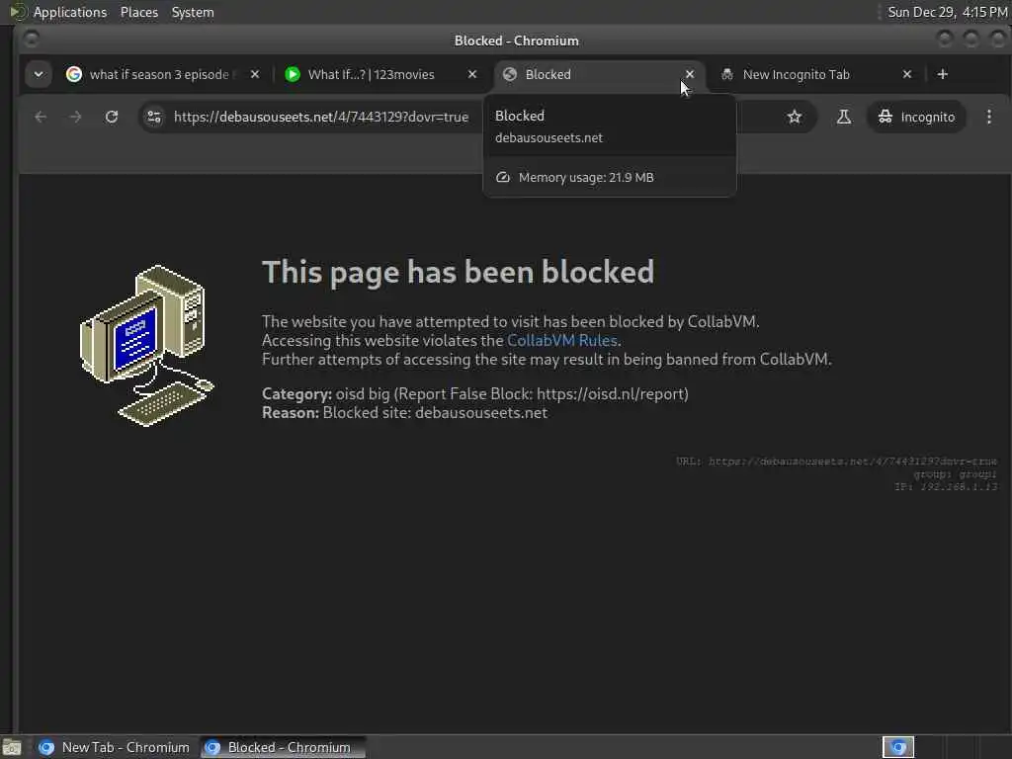The image size is (1012, 759).
Task: Click the retro computer illustration
Action: pos(146,345)
